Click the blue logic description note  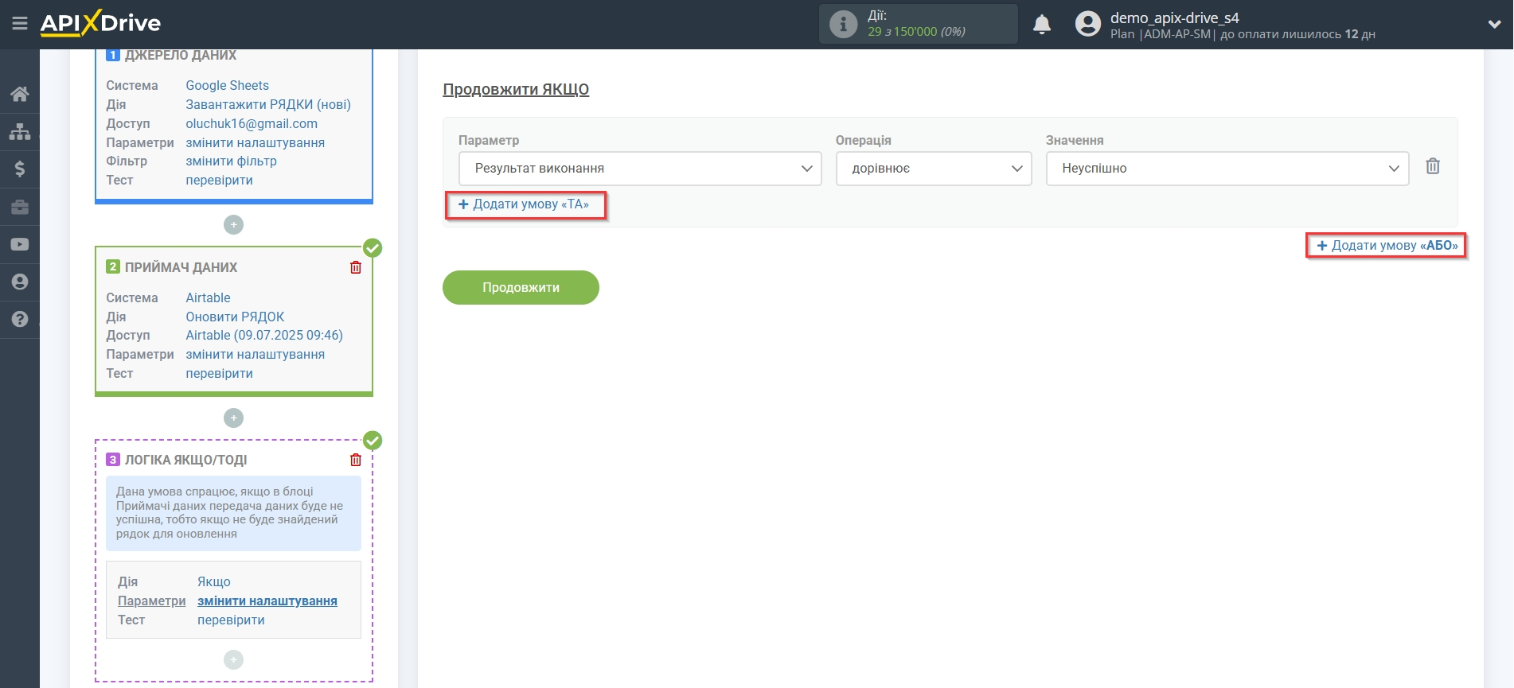233,513
